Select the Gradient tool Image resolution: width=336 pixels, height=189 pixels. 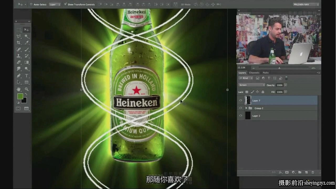[x=27, y=62]
